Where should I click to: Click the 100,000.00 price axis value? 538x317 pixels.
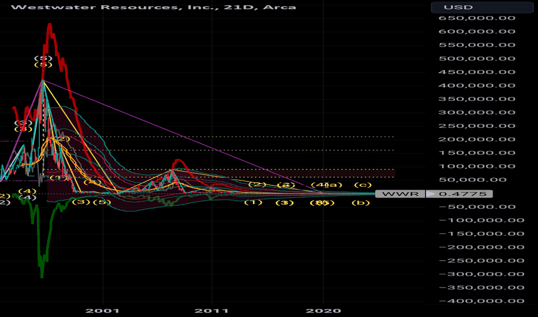click(477, 166)
